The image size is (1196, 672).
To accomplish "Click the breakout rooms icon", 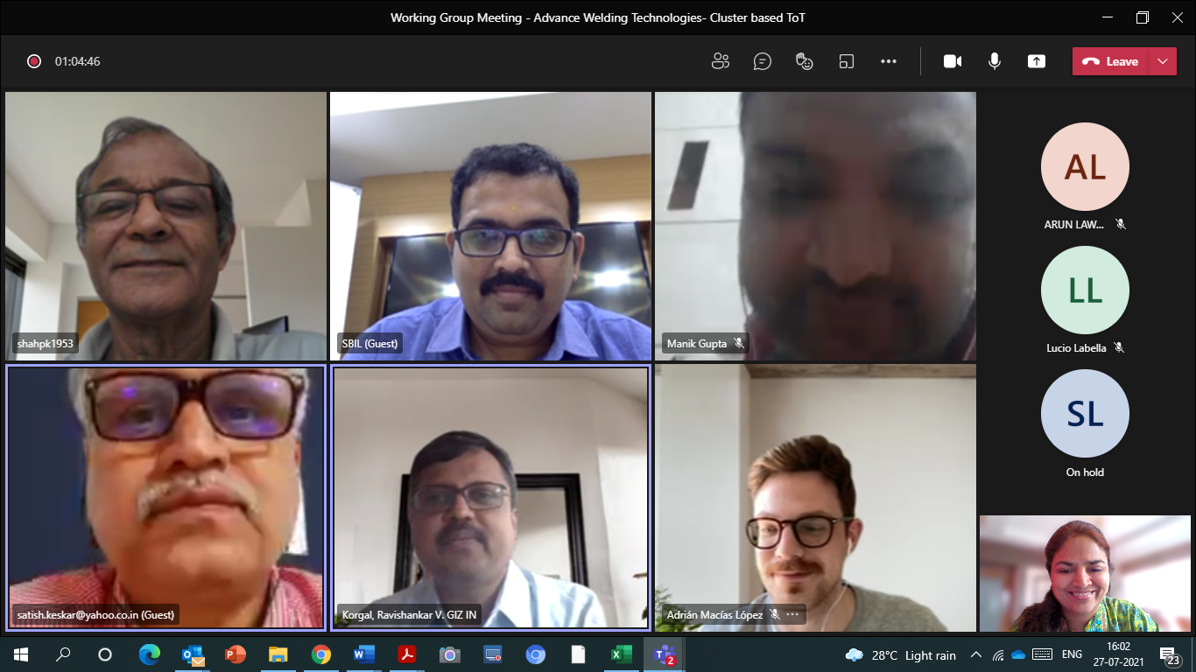I will tap(846, 61).
